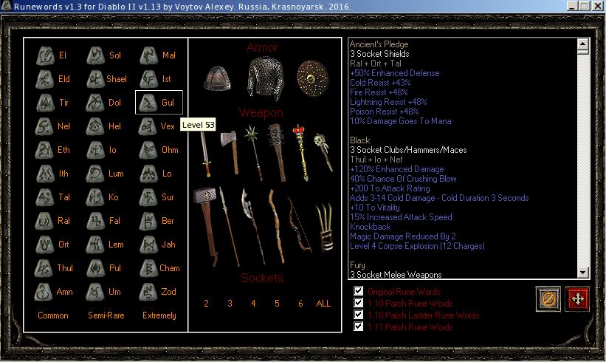This screenshot has height=362, width=606.
Task: Filter by axe weapon type
Action: point(231,152)
